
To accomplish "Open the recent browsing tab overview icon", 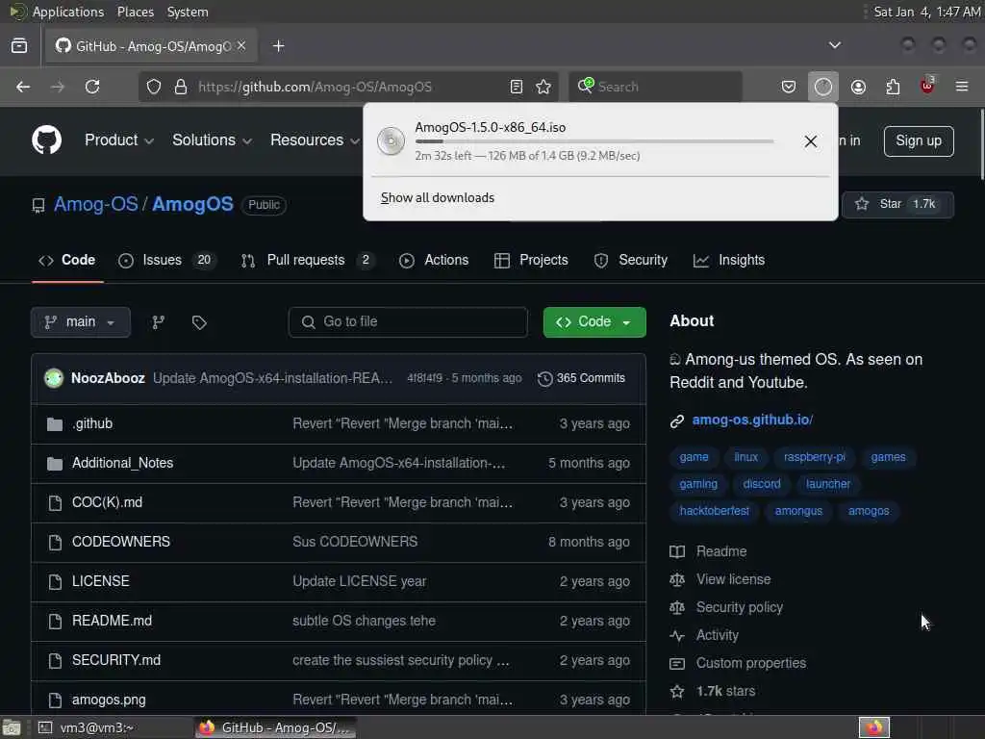I will click(19, 46).
